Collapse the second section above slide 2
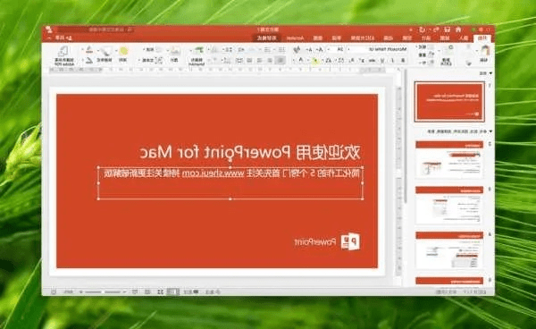536x329 pixels. (x=490, y=131)
